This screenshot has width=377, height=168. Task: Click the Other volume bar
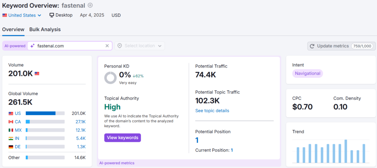[x=45, y=157]
